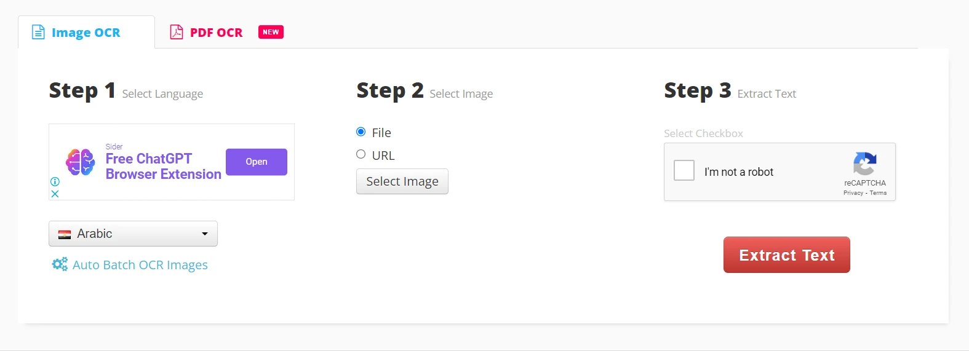
Task: Click the language dropdown caret arrow
Action: (x=205, y=234)
